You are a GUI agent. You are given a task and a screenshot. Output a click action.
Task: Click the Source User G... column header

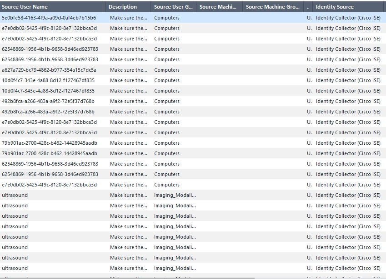[x=173, y=7]
